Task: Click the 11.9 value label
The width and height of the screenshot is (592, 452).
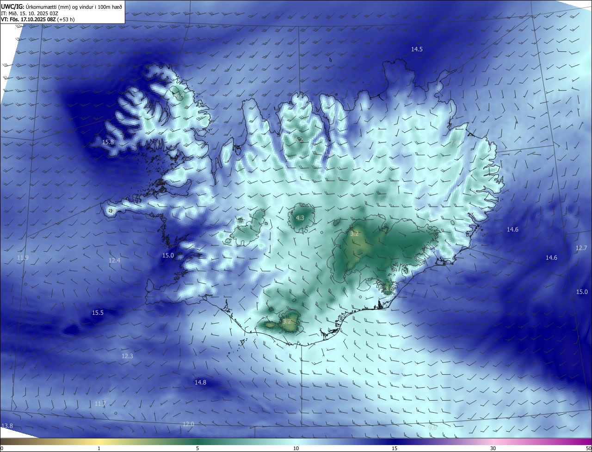Action: [x=23, y=257]
